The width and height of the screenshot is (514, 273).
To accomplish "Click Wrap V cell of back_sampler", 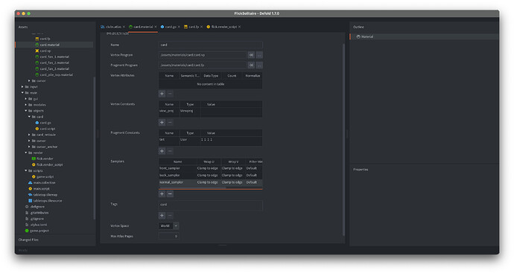I will [x=232, y=175].
